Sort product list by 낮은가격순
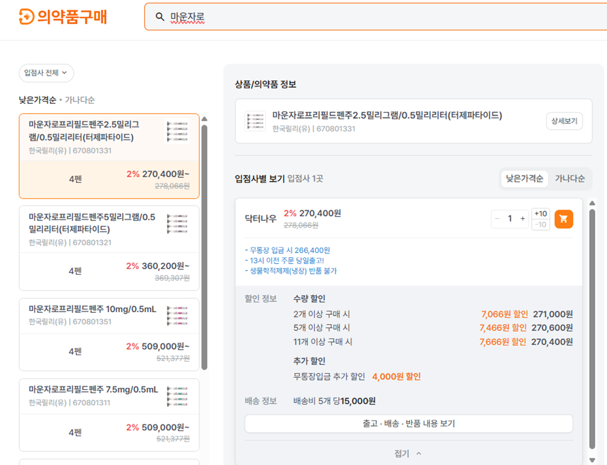 38,100
